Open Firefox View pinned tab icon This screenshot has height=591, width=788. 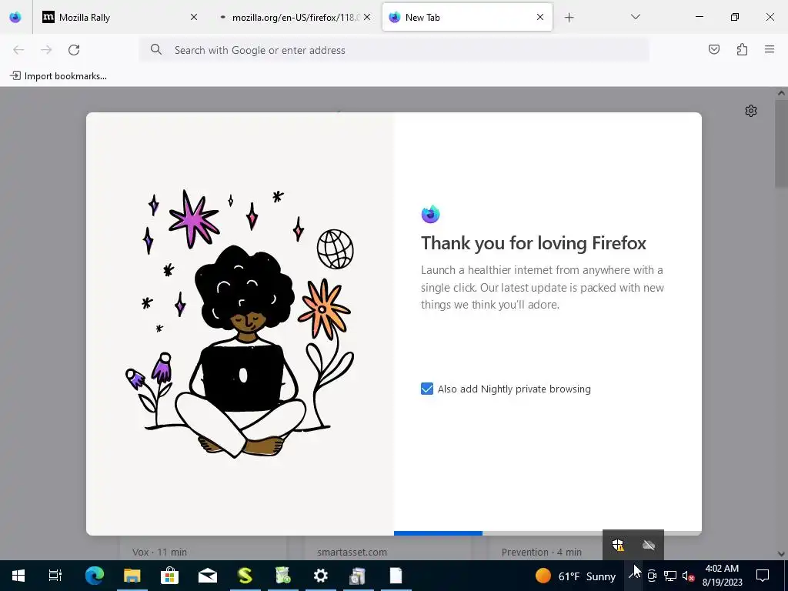point(15,17)
